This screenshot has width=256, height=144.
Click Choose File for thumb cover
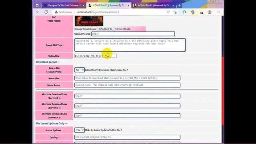click(x=106, y=29)
